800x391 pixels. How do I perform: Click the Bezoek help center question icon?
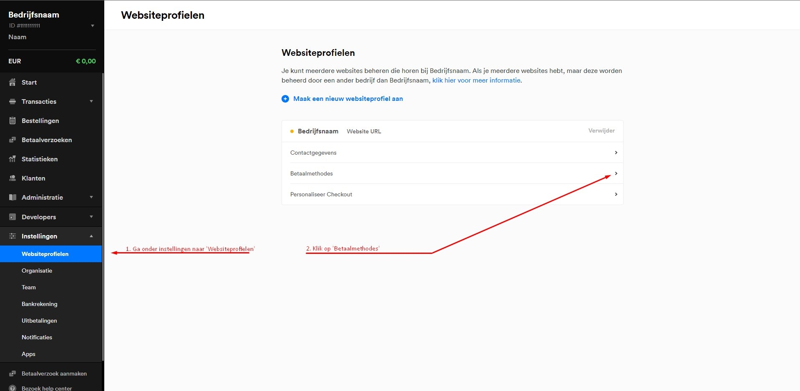pos(13,388)
